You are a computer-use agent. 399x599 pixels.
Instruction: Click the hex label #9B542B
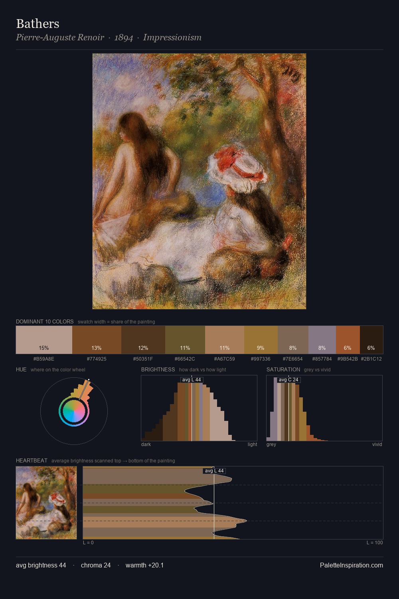pyautogui.click(x=348, y=359)
